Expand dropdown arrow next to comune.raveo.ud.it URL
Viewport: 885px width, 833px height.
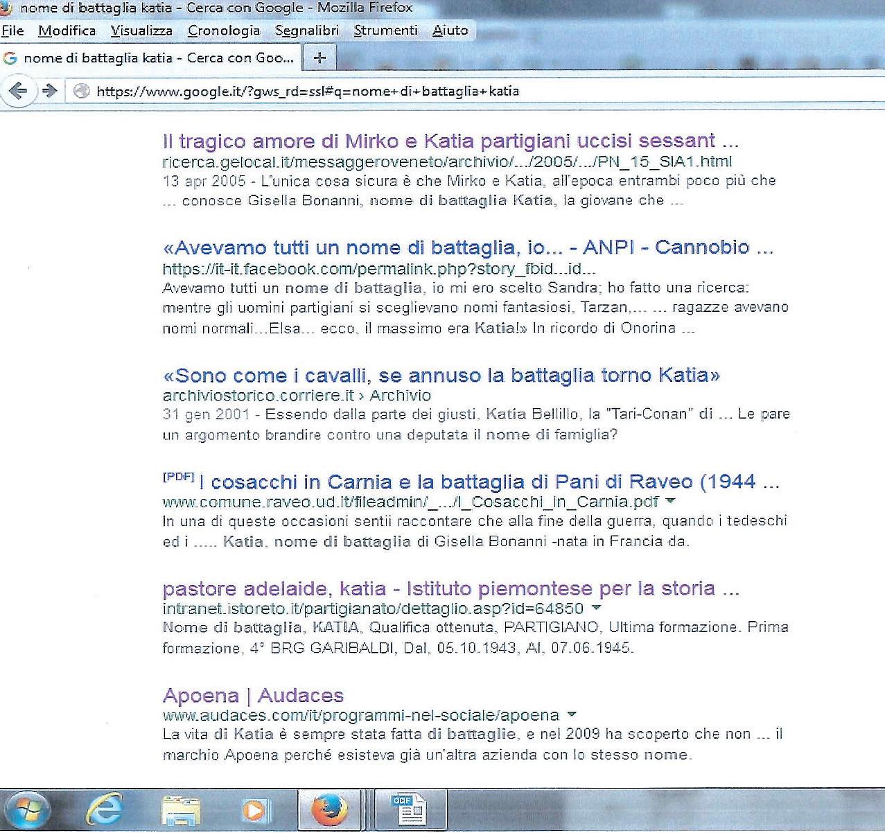[670, 502]
